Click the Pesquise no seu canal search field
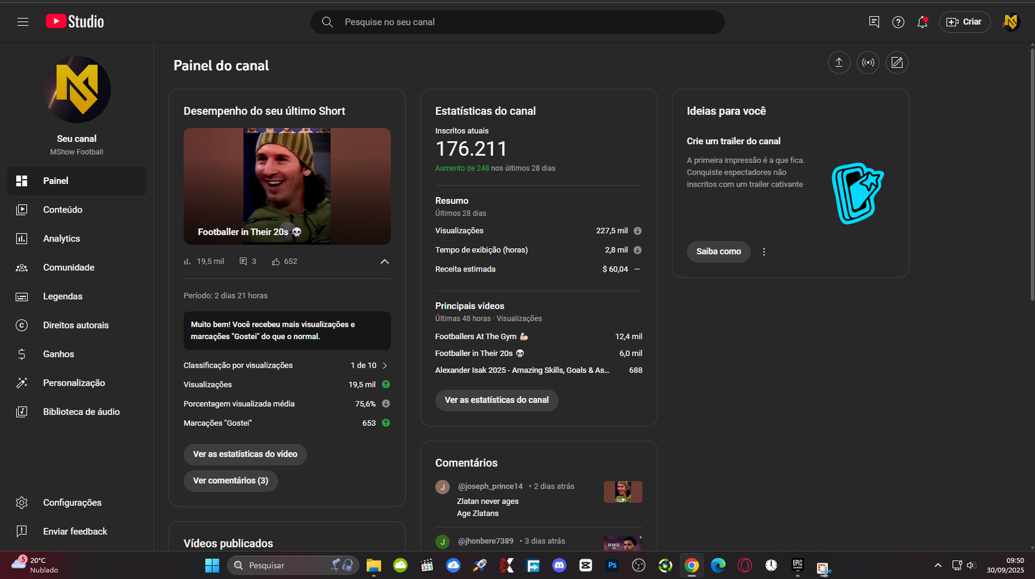This screenshot has width=1035, height=579. pyautogui.click(x=517, y=22)
